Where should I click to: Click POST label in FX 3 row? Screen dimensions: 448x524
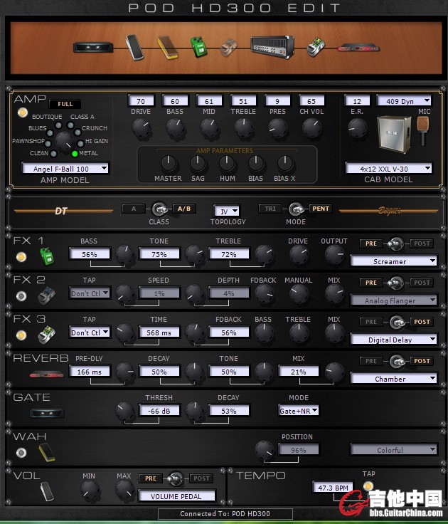[x=422, y=322]
